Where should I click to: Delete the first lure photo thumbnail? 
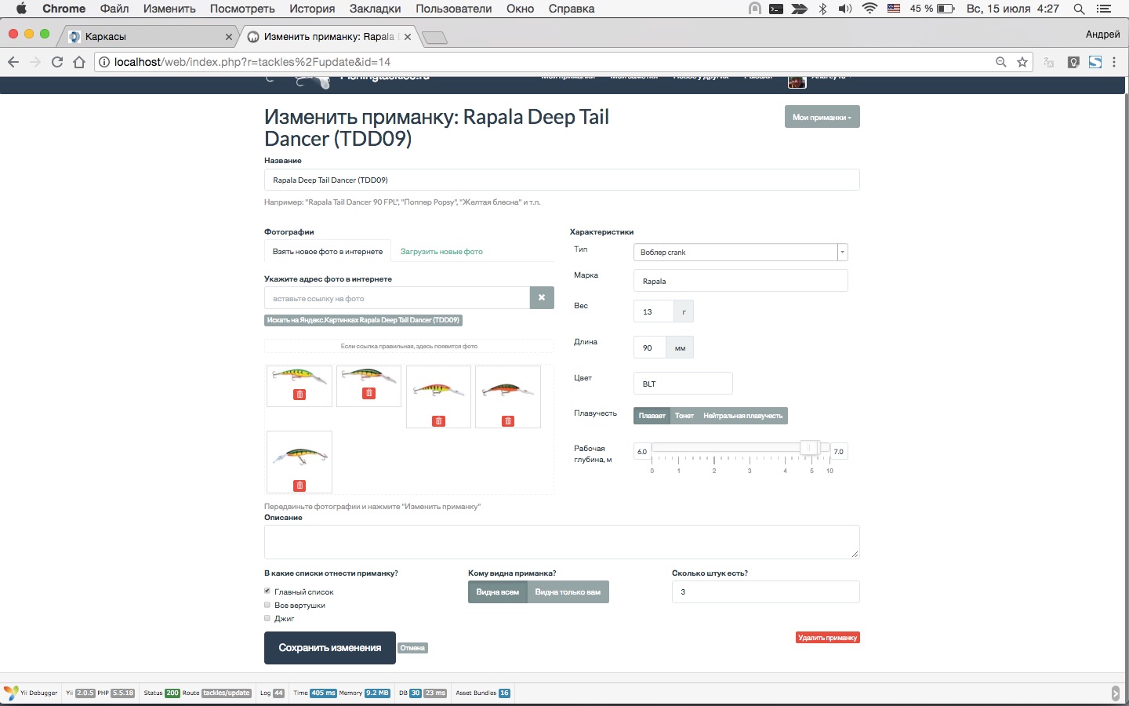pos(299,395)
